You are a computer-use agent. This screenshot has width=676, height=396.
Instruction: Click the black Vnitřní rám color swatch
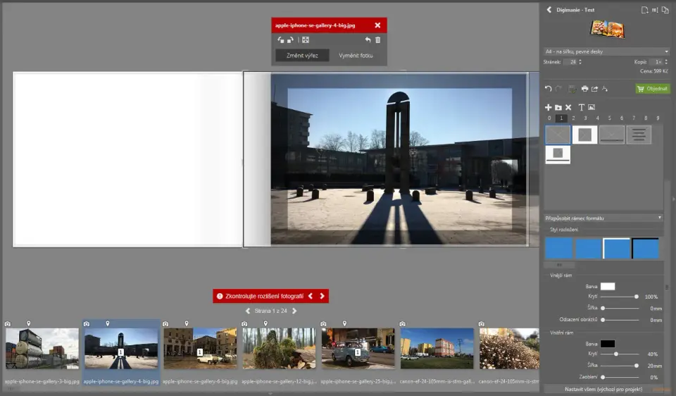click(x=607, y=343)
